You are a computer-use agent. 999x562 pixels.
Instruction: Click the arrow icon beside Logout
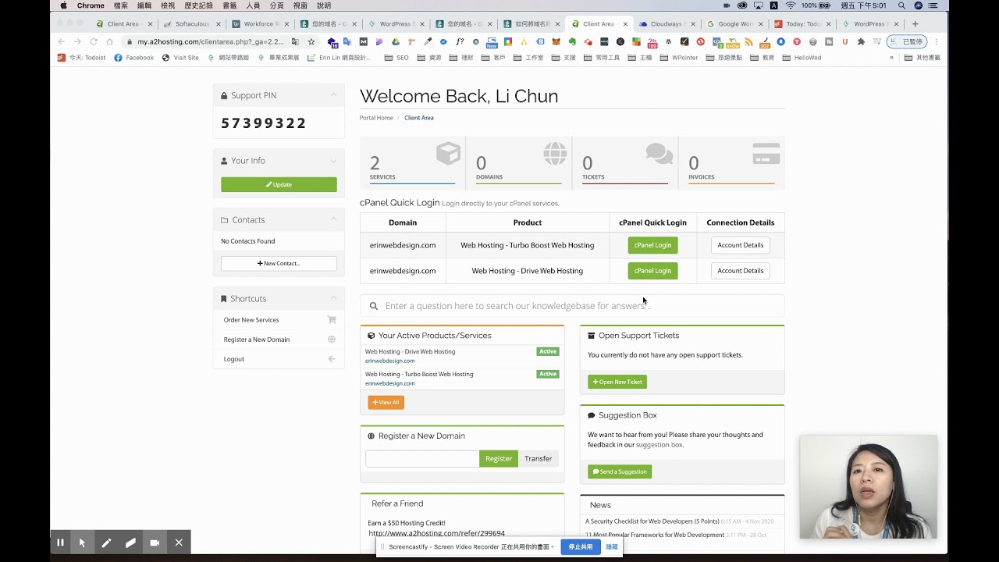[332, 359]
